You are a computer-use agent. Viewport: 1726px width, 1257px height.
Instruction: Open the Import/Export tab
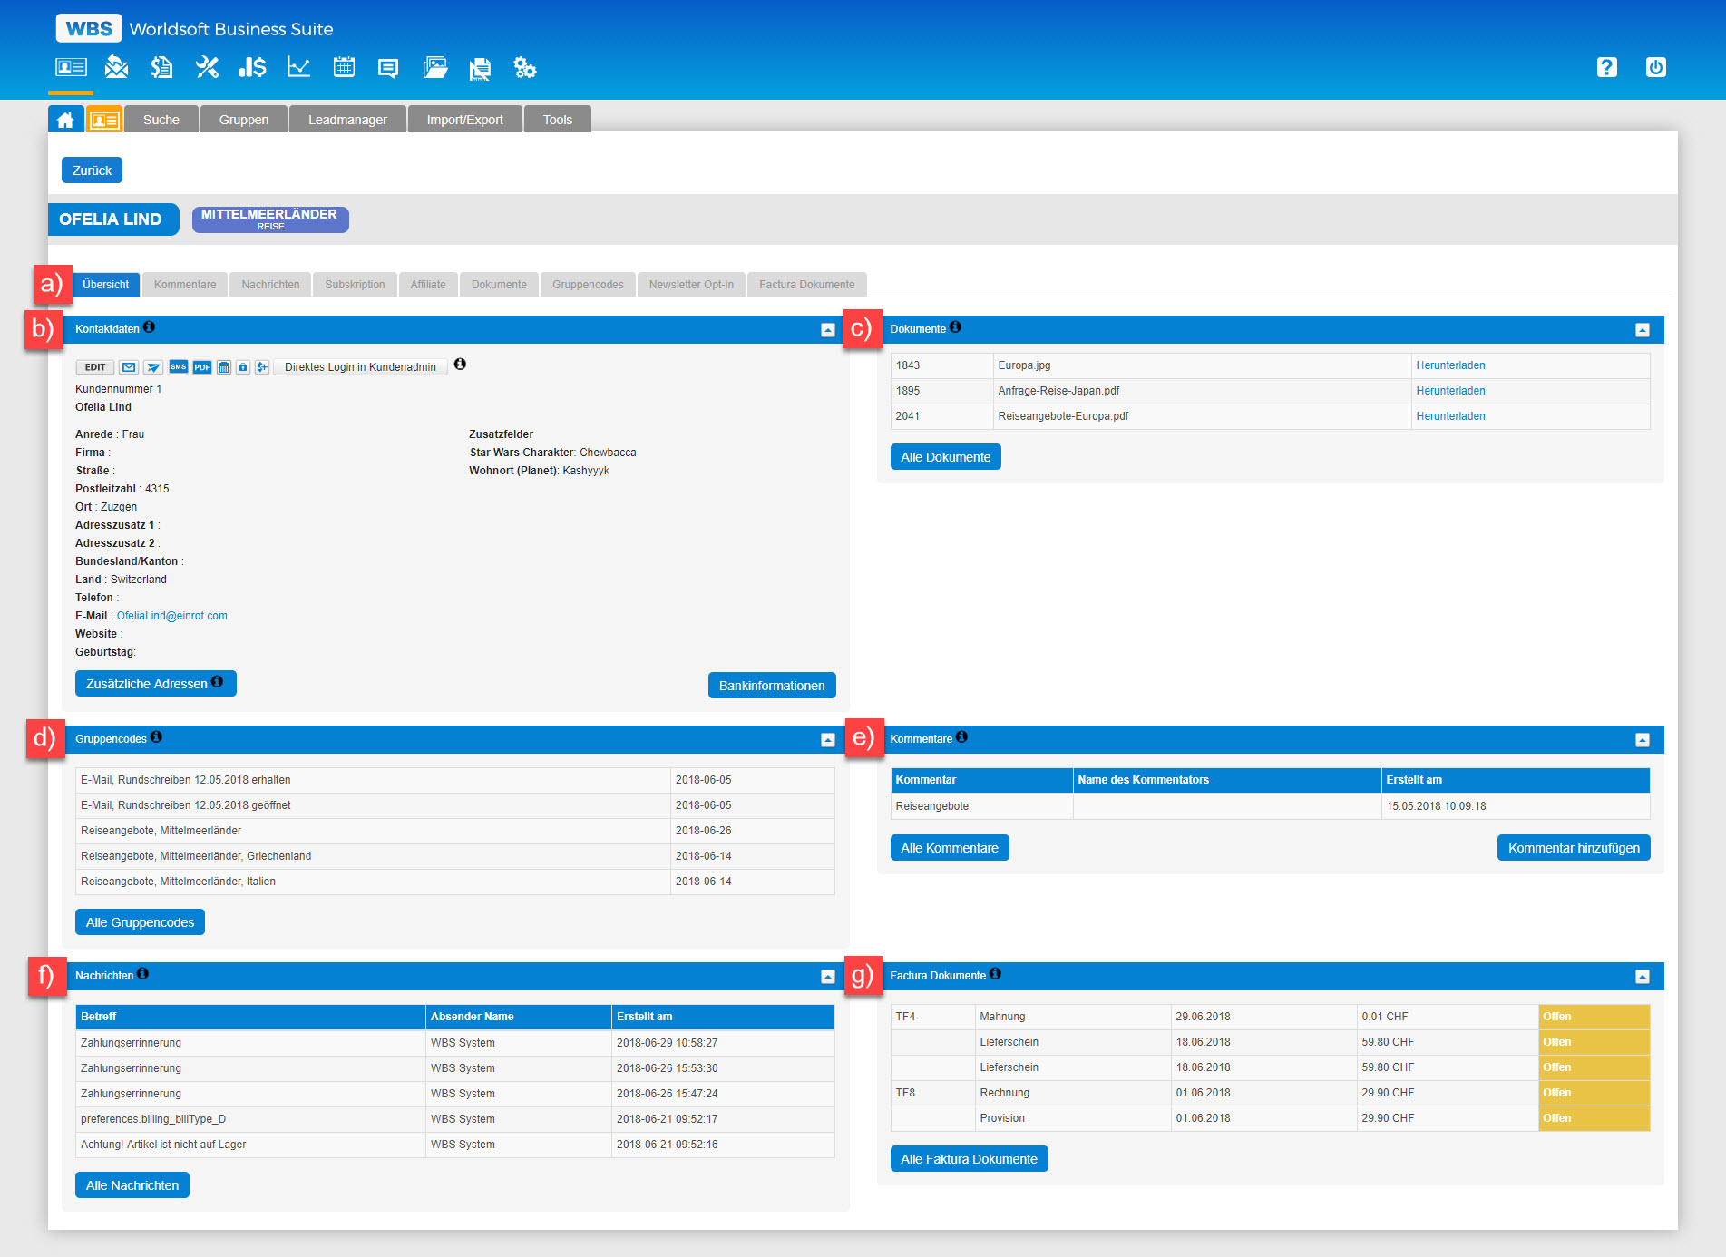(465, 120)
